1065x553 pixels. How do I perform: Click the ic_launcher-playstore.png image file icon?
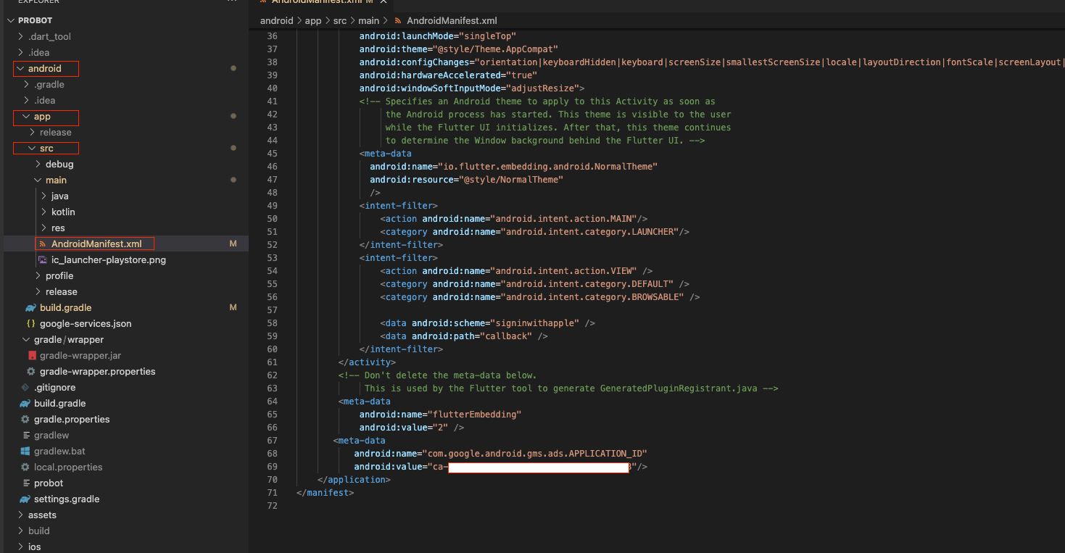coord(43,260)
